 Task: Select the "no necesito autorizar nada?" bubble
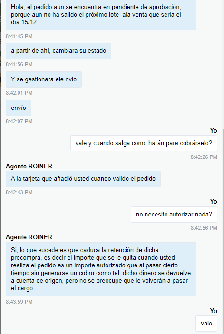(x=174, y=215)
